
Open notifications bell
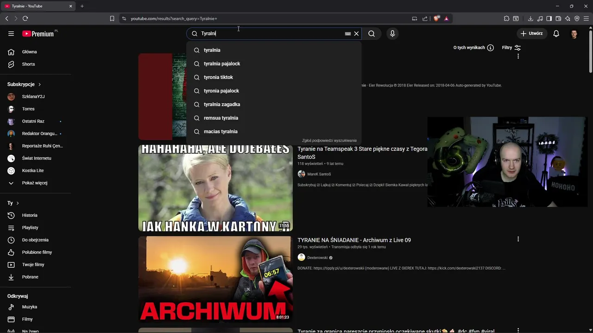point(556,33)
